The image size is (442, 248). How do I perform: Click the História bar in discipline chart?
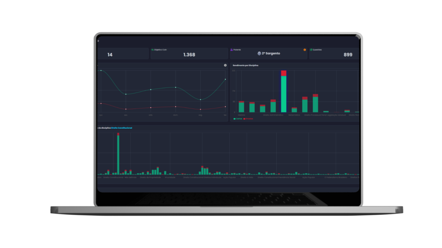[x=241, y=107]
